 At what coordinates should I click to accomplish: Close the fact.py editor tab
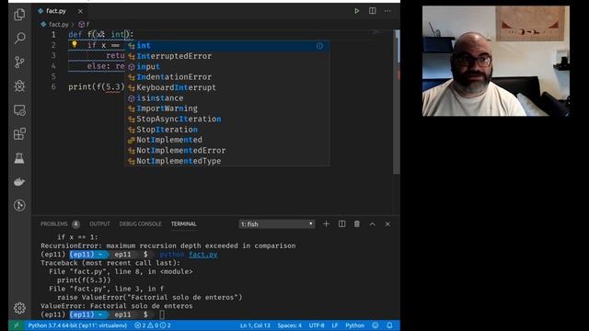pyautogui.click(x=80, y=11)
